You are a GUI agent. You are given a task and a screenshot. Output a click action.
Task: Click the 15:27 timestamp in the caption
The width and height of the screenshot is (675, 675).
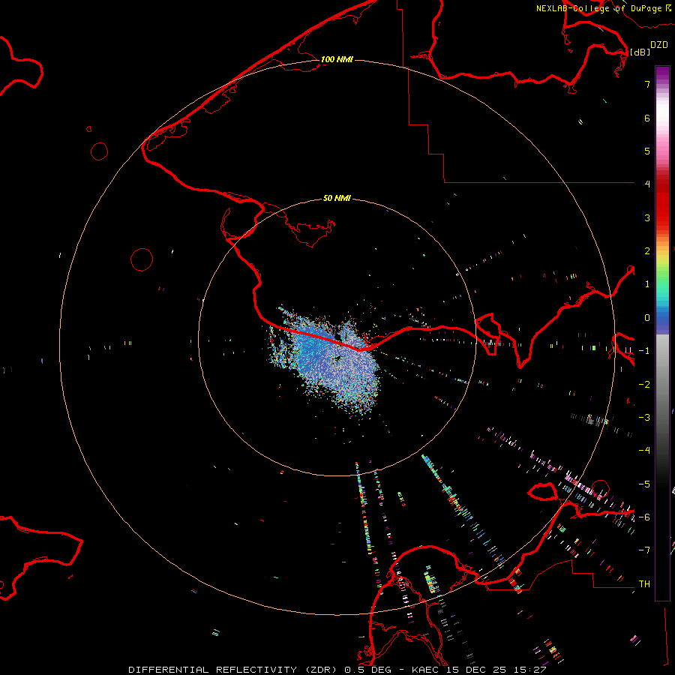click(531, 670)
